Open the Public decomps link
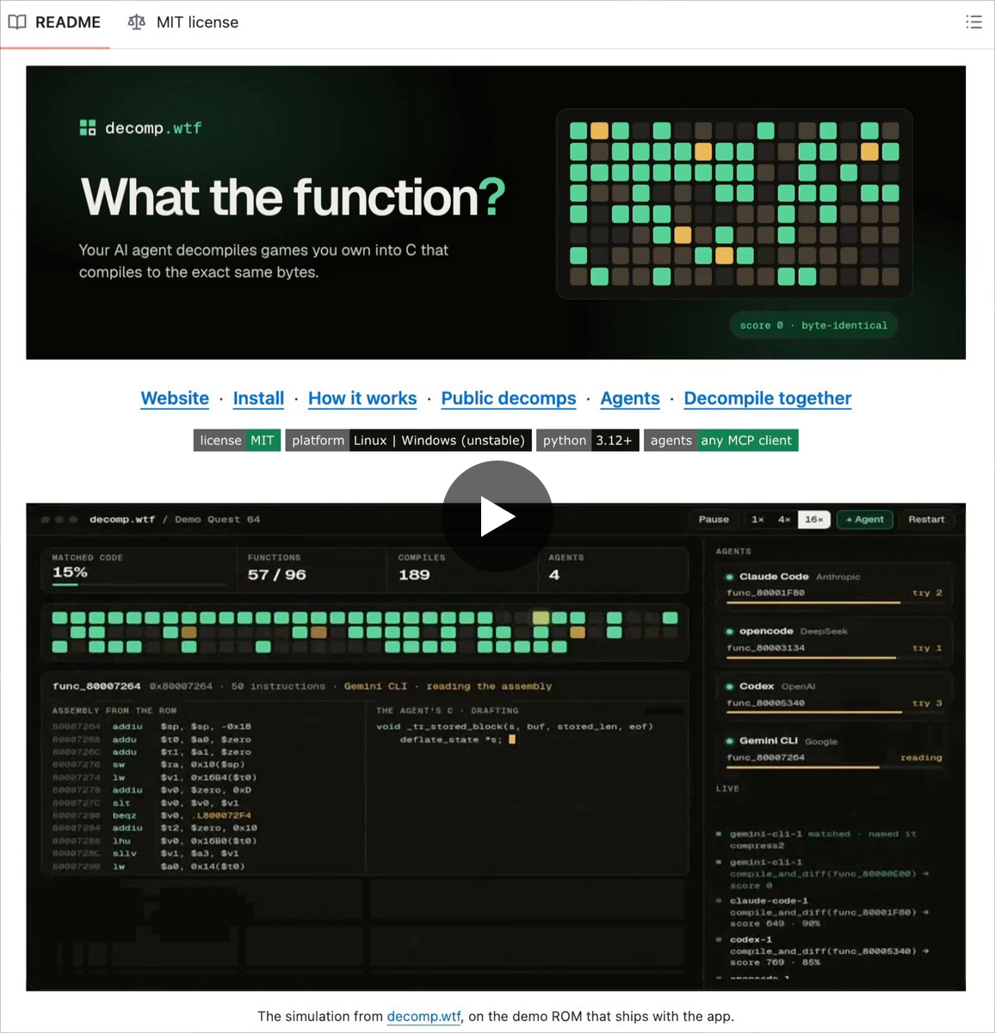 tap(509, 399)
